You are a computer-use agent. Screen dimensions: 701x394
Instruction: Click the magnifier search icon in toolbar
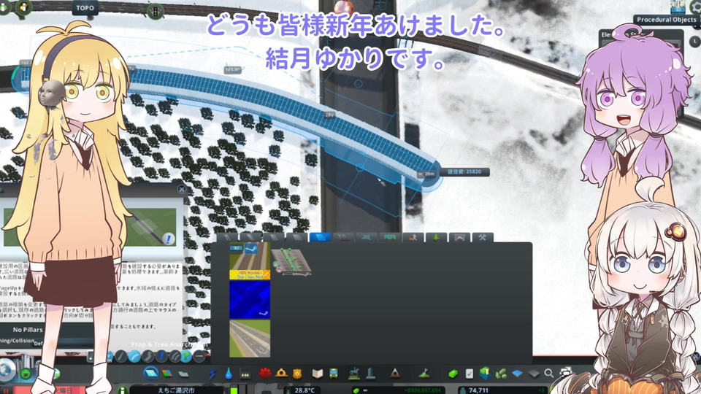pos(549,373)
